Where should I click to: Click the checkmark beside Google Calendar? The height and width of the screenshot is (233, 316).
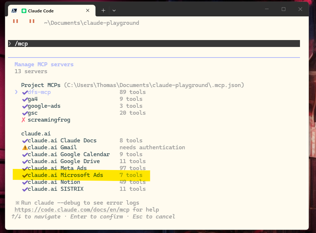click(25, 155)
